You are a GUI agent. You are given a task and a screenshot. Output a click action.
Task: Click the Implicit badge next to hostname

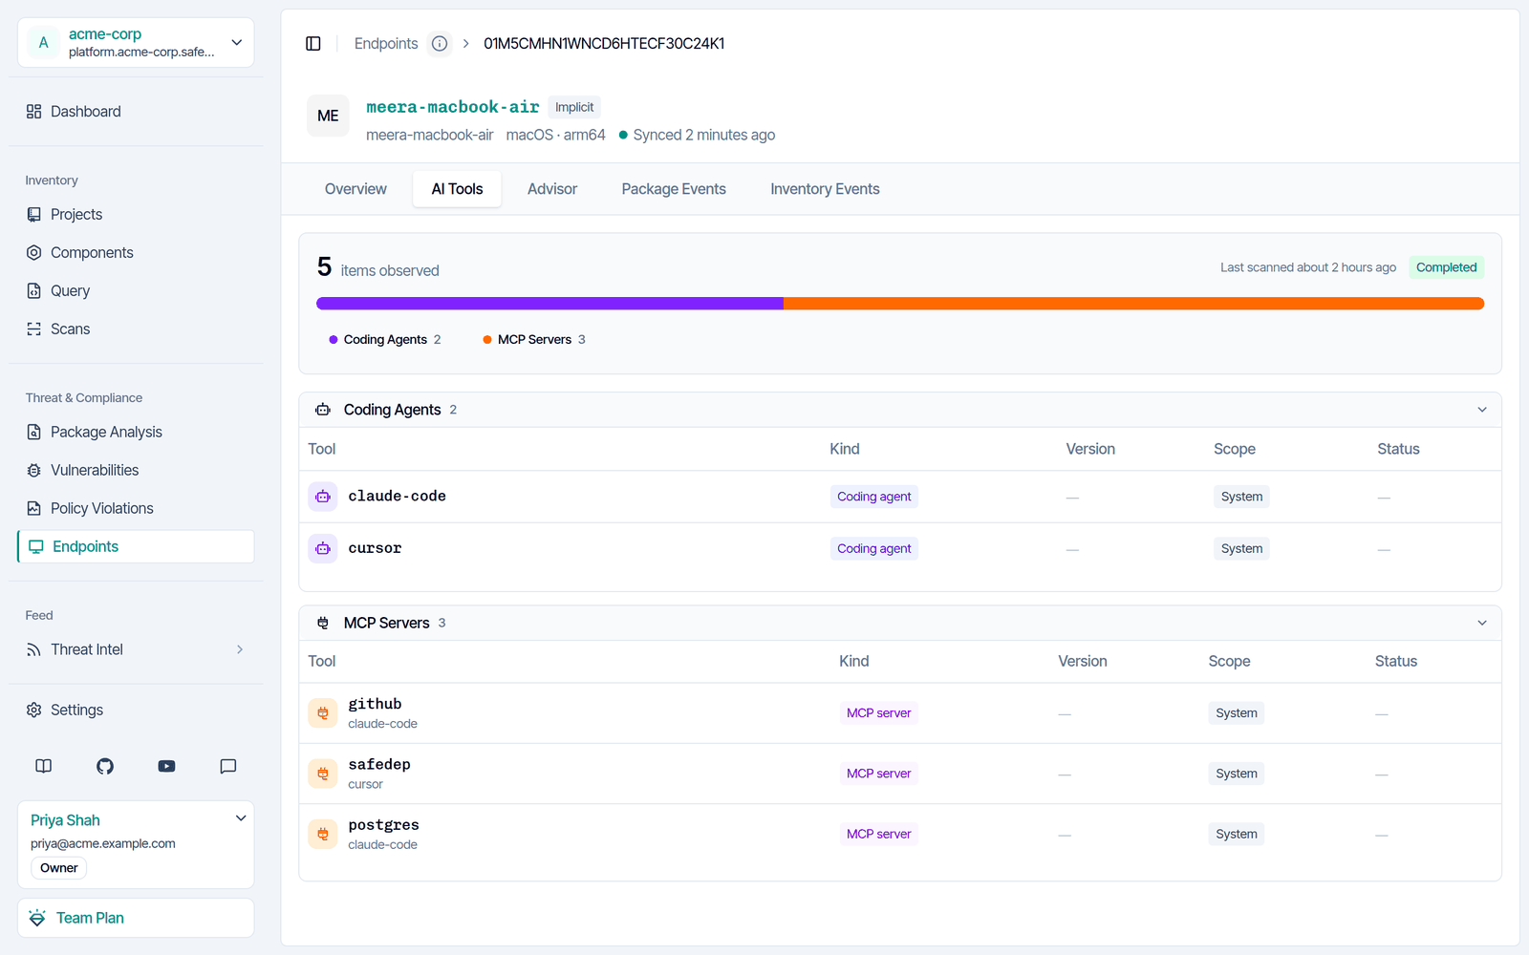coord(574,108)
